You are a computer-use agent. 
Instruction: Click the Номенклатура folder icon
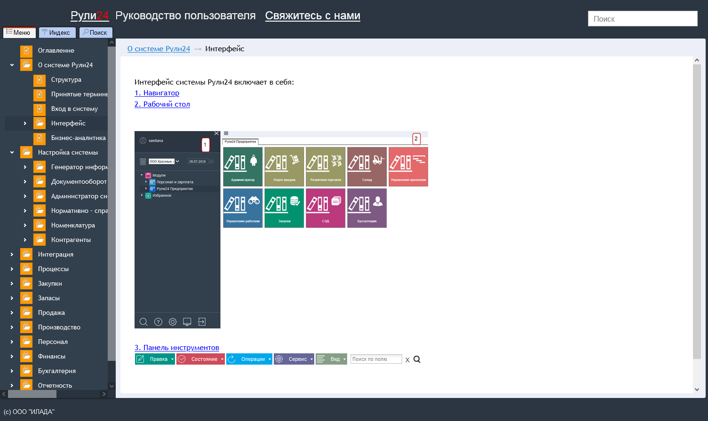point(40,225)
